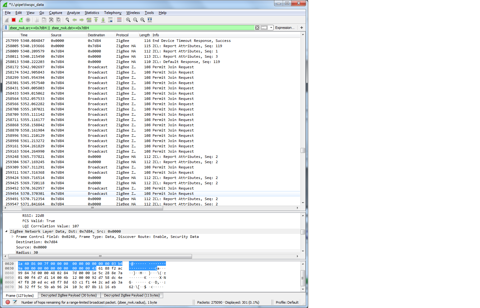Stop the running capture
Screen dimensions: 480x308
[x=14, y=20]
